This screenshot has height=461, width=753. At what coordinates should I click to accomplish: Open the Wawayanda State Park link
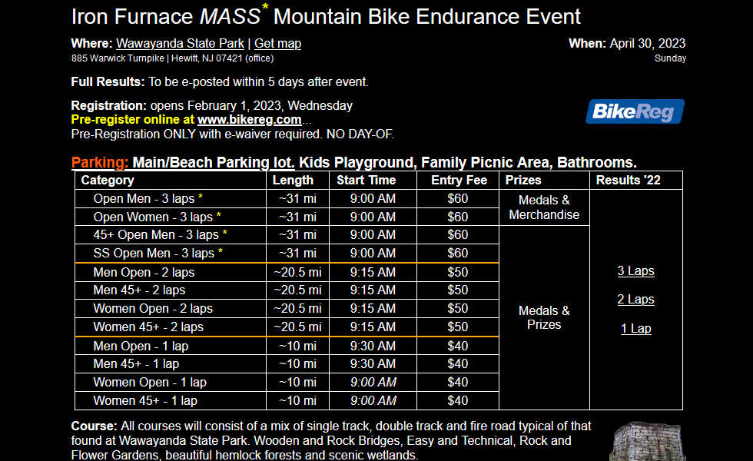point(180,44)
